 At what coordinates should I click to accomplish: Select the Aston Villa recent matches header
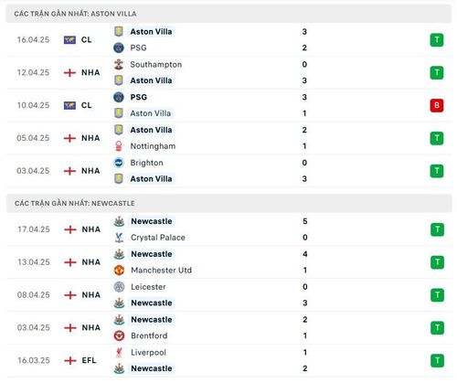[x=228, y=14]
